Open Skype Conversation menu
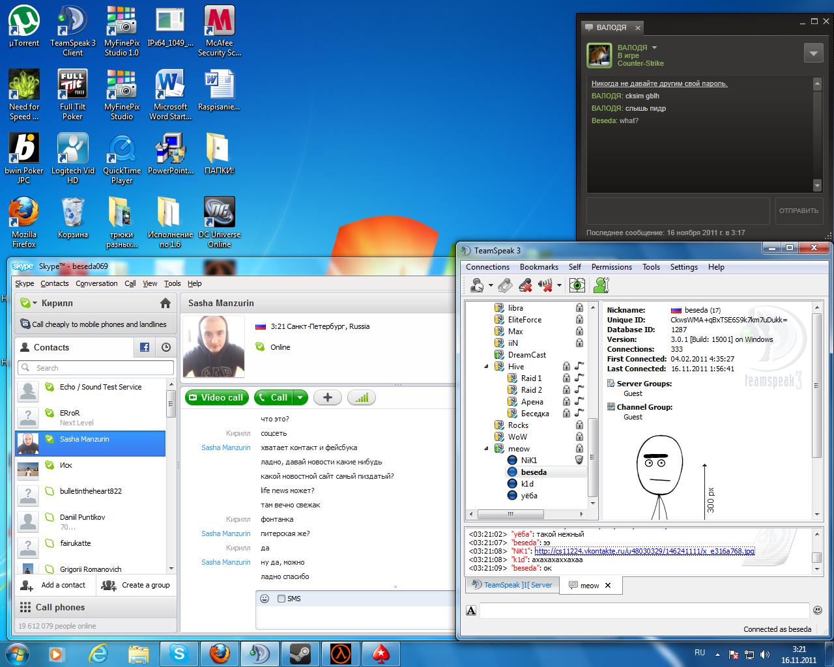Image resolution: width=834 pixels, height=667 pixels. (96, 283)
